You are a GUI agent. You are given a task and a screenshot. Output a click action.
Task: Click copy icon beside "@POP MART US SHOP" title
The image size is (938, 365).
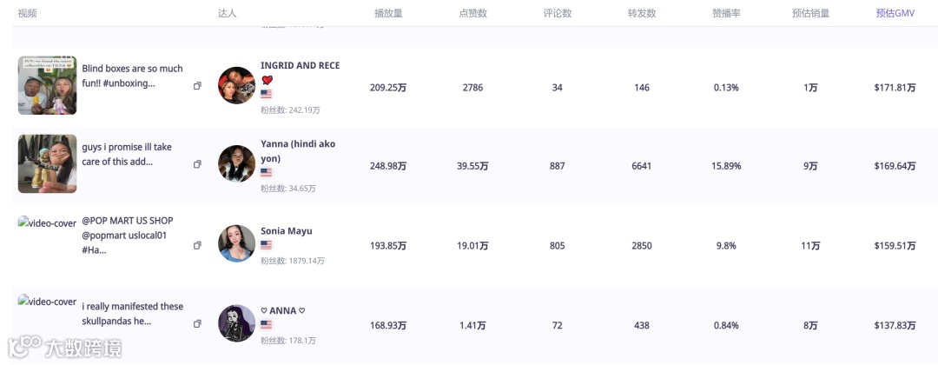[197, 246]
